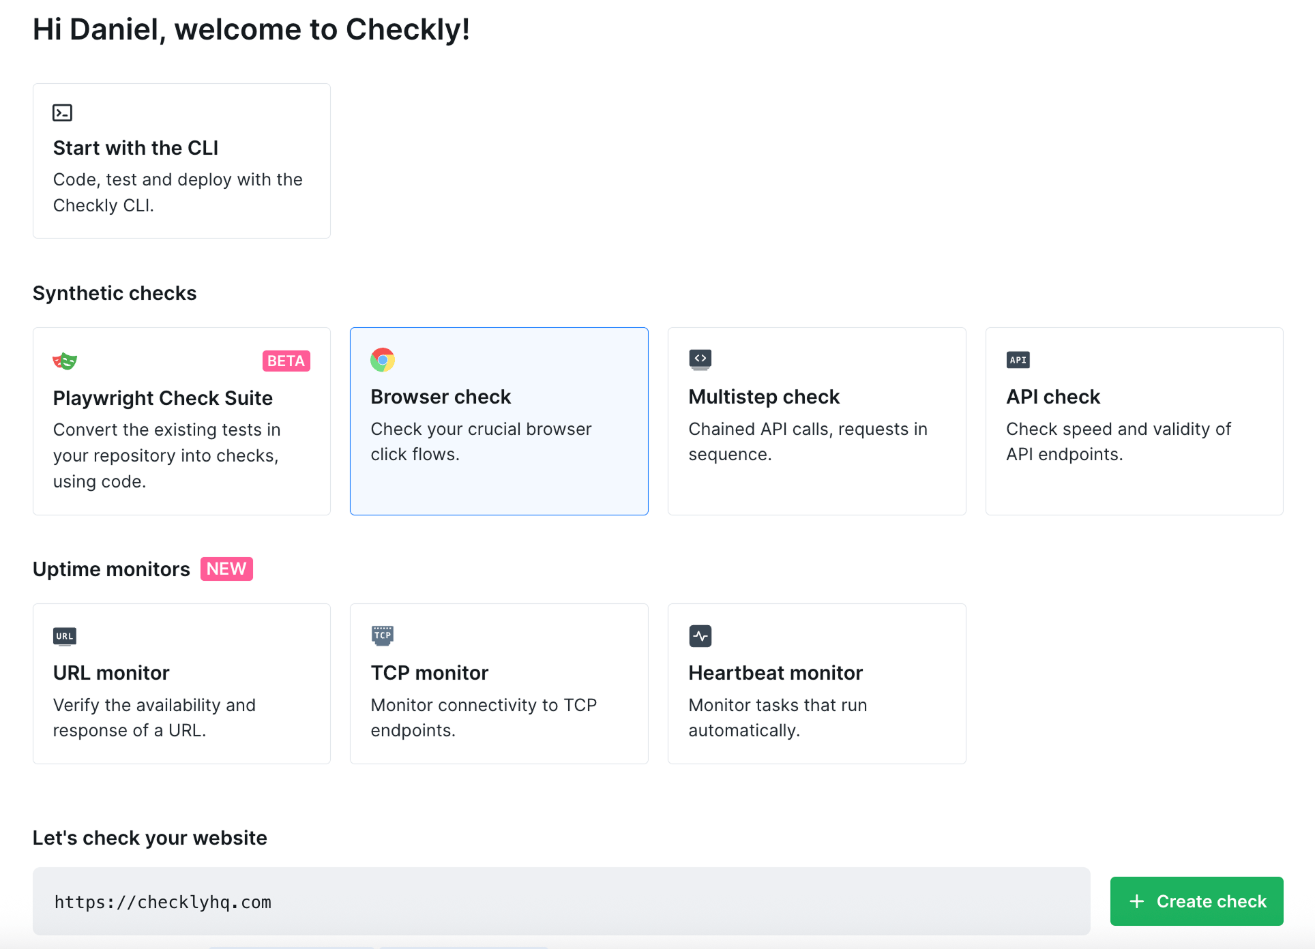Viewport: 1315px width, 949px height.
Task: Select Multistep check card title
Action: (x=764, y=397)
